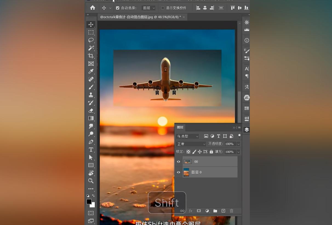Select the octotalk document tab
The height and width of the screenshot is (225, 332).
[x=140, y=17]
